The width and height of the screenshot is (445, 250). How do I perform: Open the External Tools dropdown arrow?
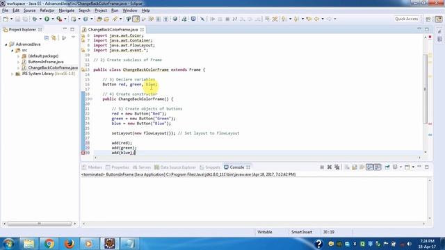[65, 19]
